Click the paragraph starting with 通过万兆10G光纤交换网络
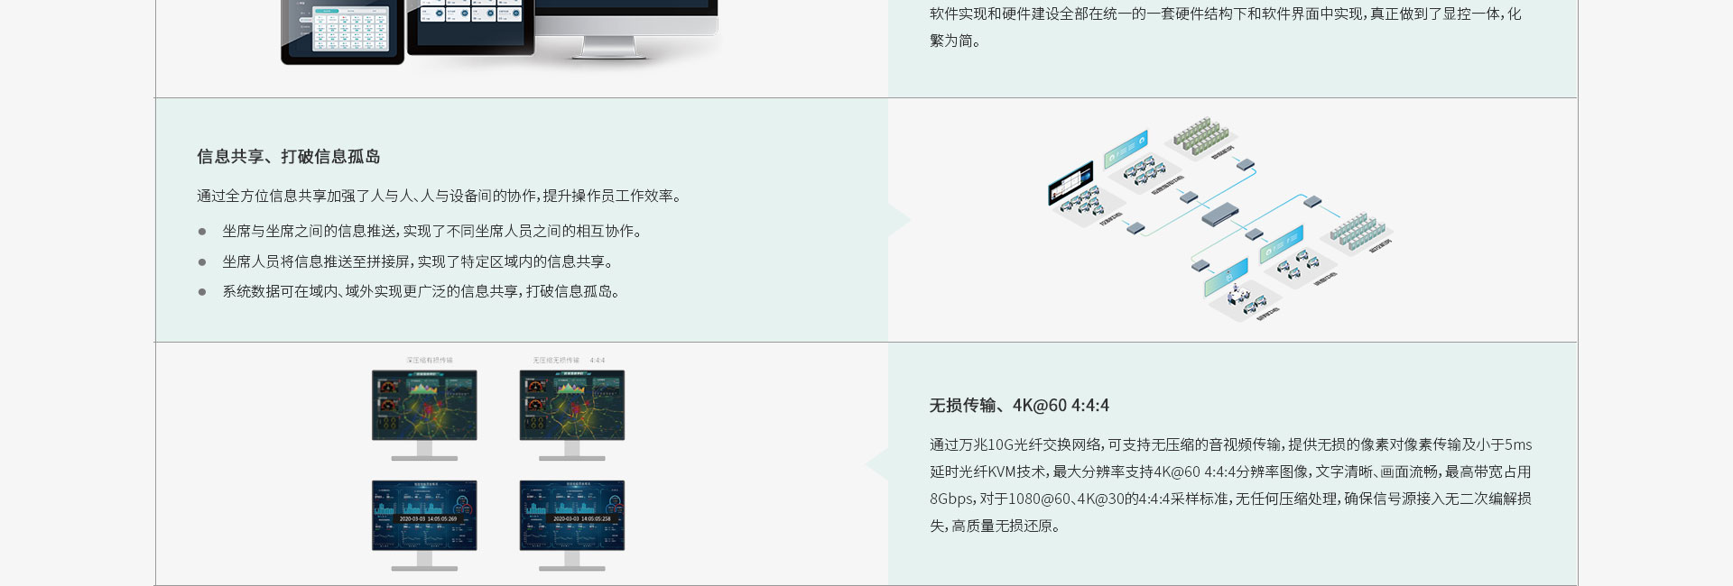Viewport: 1733px width, 586px height. (x=1230, y=485)
